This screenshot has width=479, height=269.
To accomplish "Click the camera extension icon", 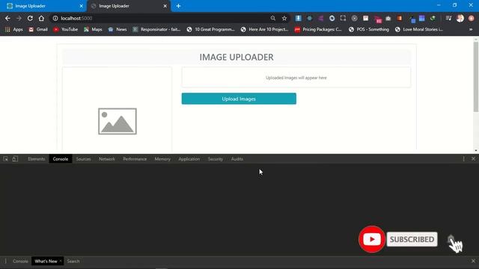I will [388, 19].
